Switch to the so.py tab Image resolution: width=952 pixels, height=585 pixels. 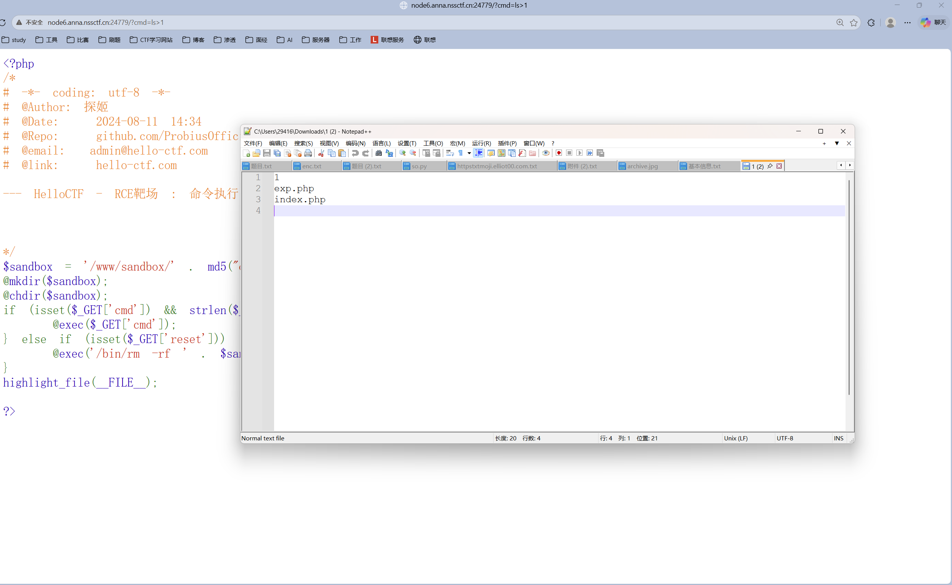(x=424, y=166)
